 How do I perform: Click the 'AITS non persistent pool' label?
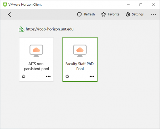(36, 66)
